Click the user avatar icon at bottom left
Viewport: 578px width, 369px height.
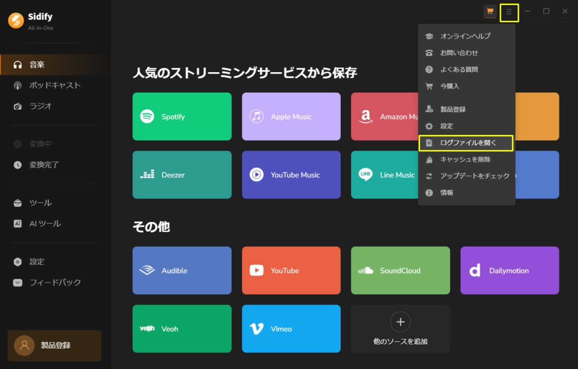[24, 346]
